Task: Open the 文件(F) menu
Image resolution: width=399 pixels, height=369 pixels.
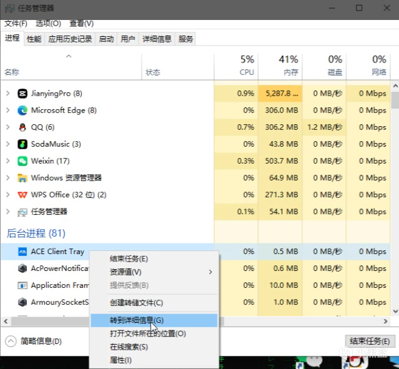Action: 16,24
